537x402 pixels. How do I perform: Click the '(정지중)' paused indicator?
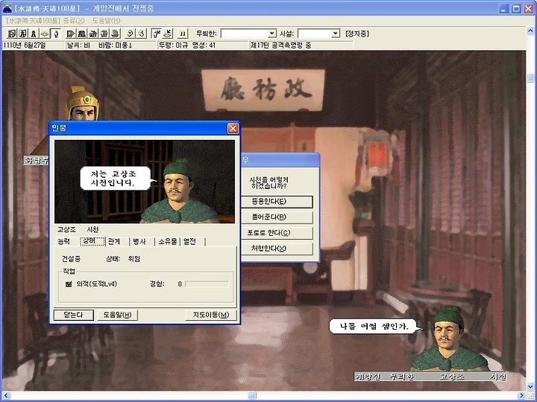(357, 33)
